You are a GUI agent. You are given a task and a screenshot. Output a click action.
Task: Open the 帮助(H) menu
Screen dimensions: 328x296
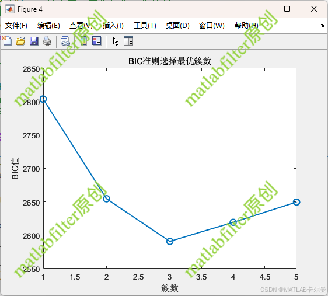[x=246, y=26]
